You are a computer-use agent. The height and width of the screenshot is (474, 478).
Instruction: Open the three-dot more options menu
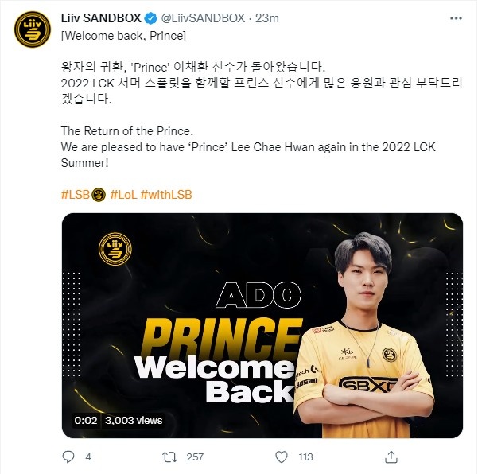click(456, 18)
